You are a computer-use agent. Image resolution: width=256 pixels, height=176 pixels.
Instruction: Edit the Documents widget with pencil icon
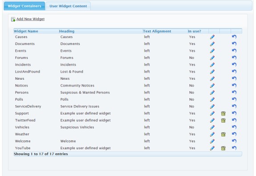(x=212, y=44)
